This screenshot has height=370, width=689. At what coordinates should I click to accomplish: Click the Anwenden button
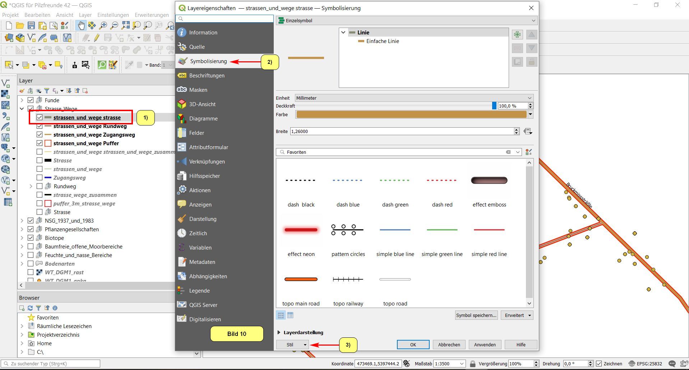pyautogui.click(x=485, y=345)
